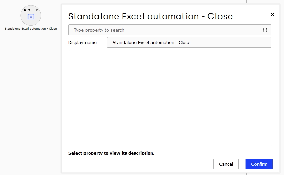Viewport: 284px width, 175px height.
Task: Select the circular step node on canvas
Action: 31,15
